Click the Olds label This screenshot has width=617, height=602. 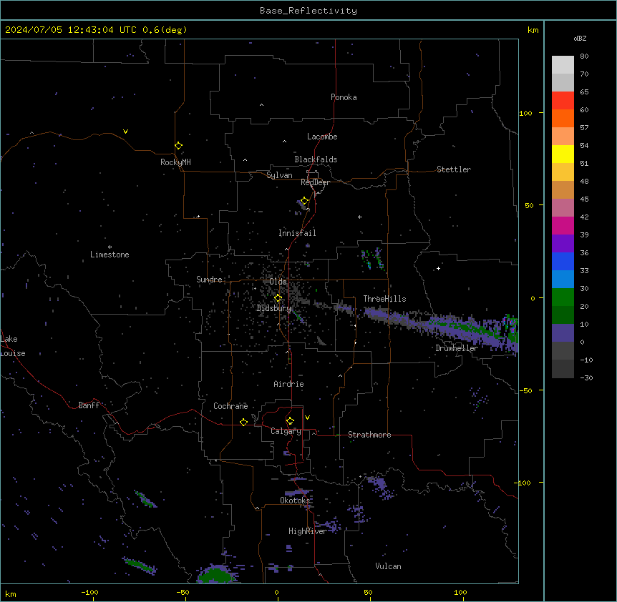click(278, 282)
